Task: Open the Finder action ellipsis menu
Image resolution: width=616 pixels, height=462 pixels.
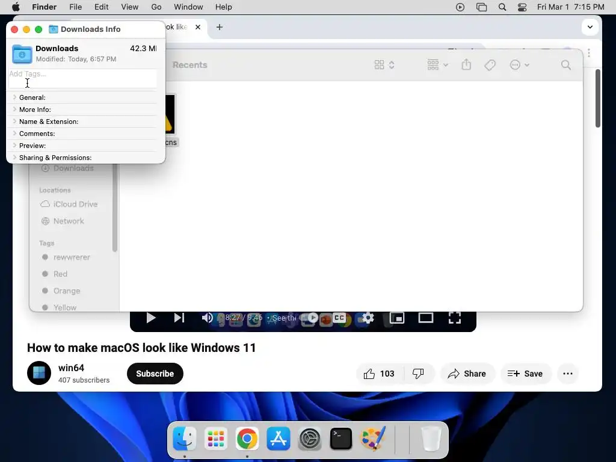Action: click(519, 65)
